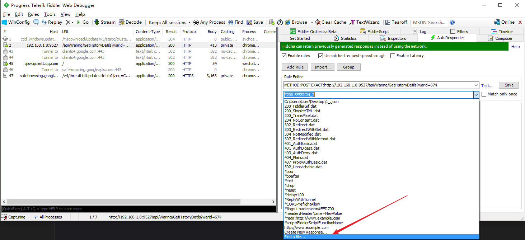This screenshot has height=240, width=525.
Task: Select Find a file... in dropdown list
Action: click(x=381, y=237)
